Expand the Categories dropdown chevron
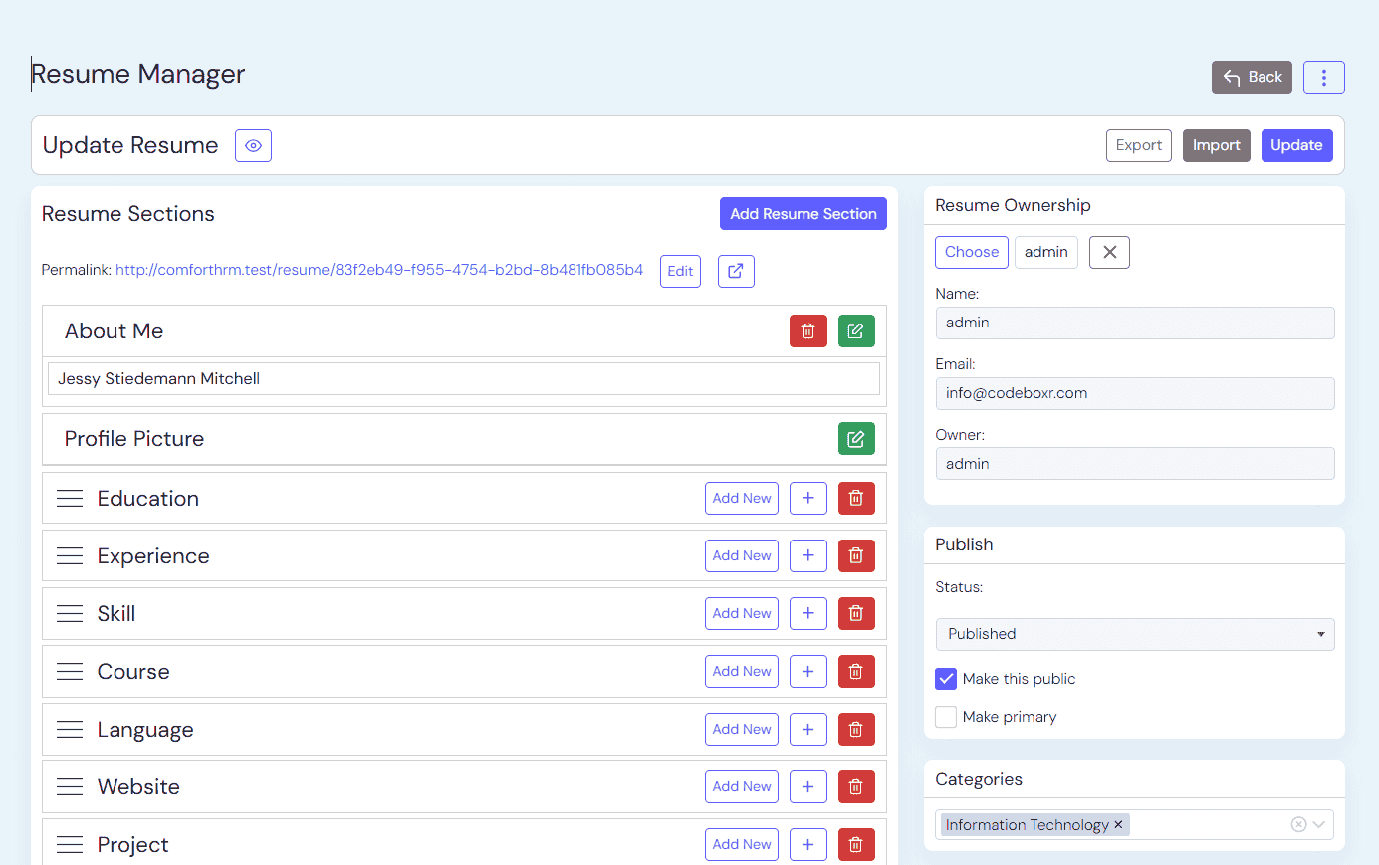This screenshot has width=1379, height=865. 1319,824
